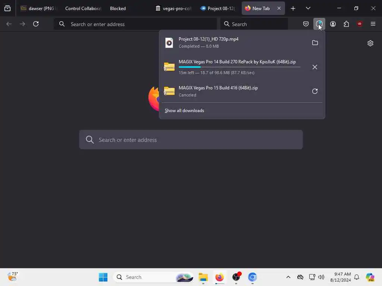Open the uBlock Origin extension icon
Image resolution: width=382 pixels, height=286 pixels.
click(x=360, y=24)
